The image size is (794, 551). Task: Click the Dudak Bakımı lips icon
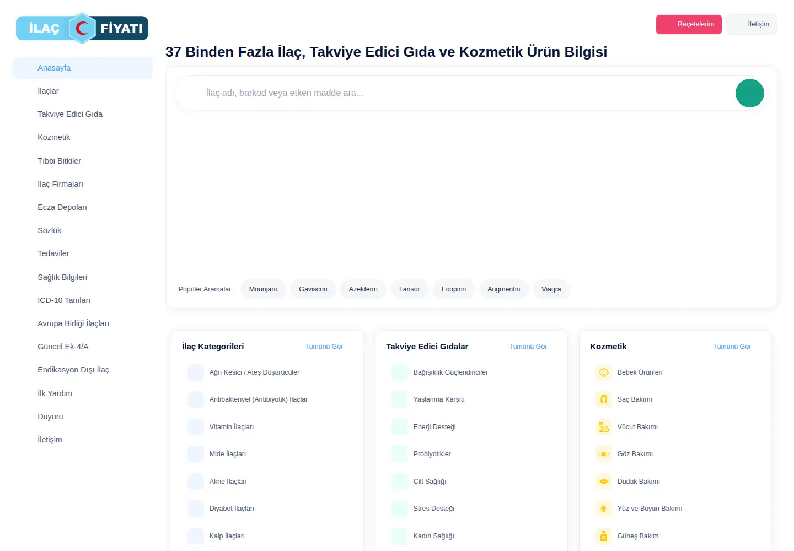(604, 482)
